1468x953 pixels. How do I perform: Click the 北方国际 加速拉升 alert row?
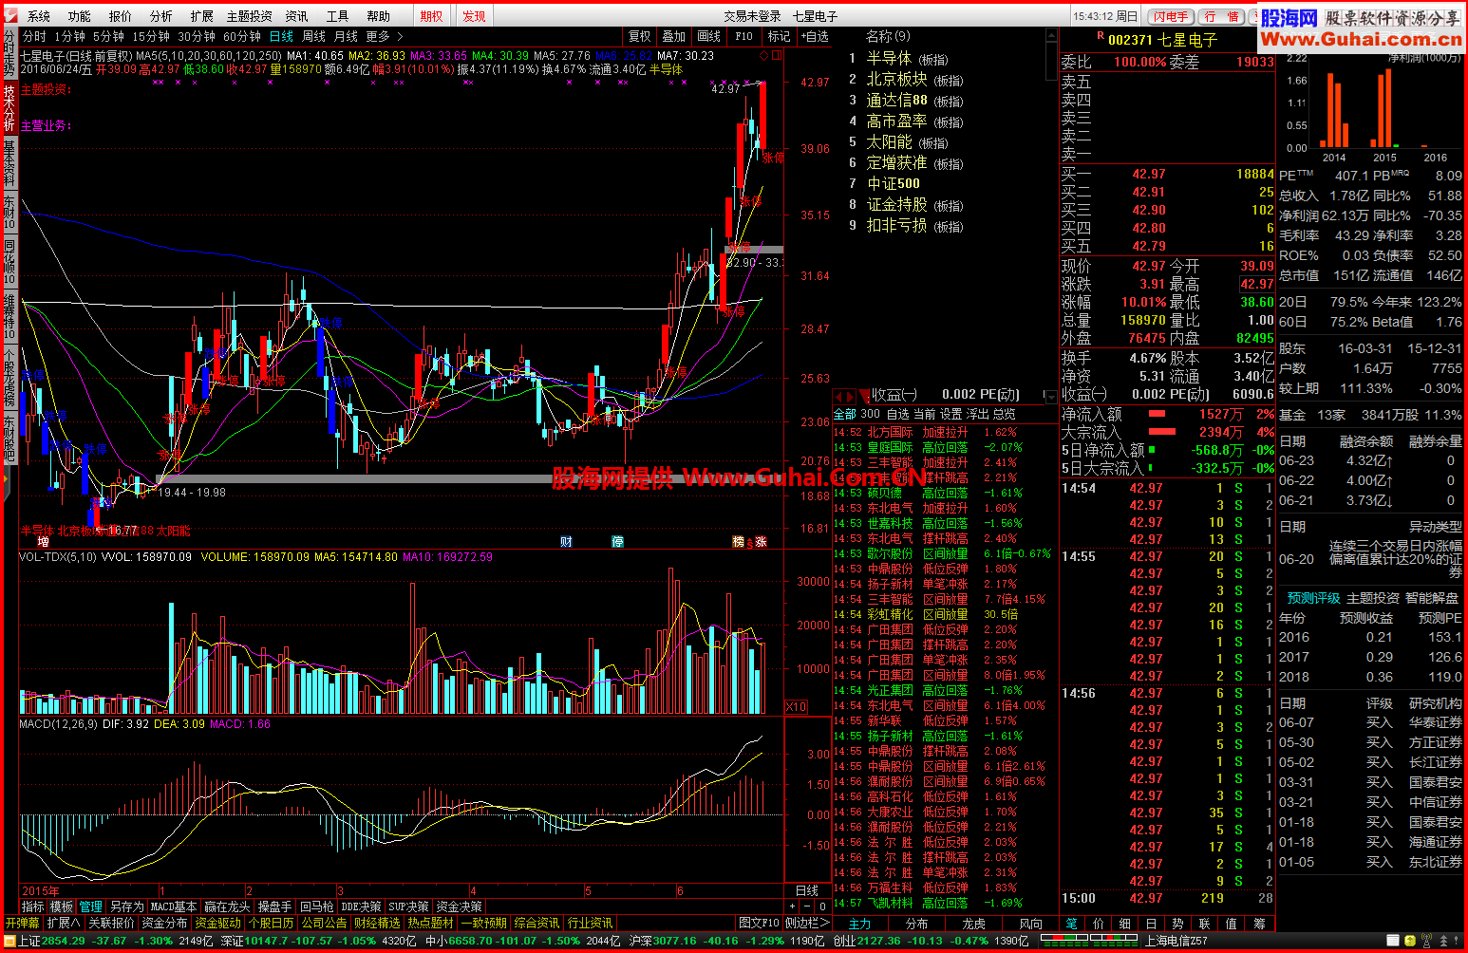point(944,432)
